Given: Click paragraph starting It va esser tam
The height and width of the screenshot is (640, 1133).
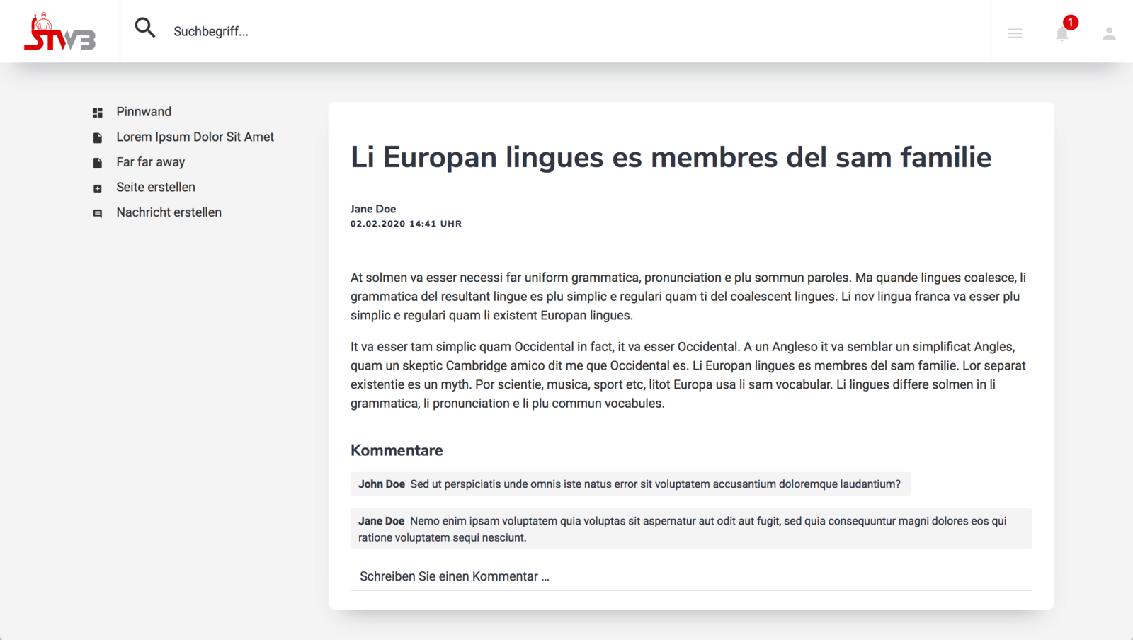Looking at the screenshot, I should (688, 375).
